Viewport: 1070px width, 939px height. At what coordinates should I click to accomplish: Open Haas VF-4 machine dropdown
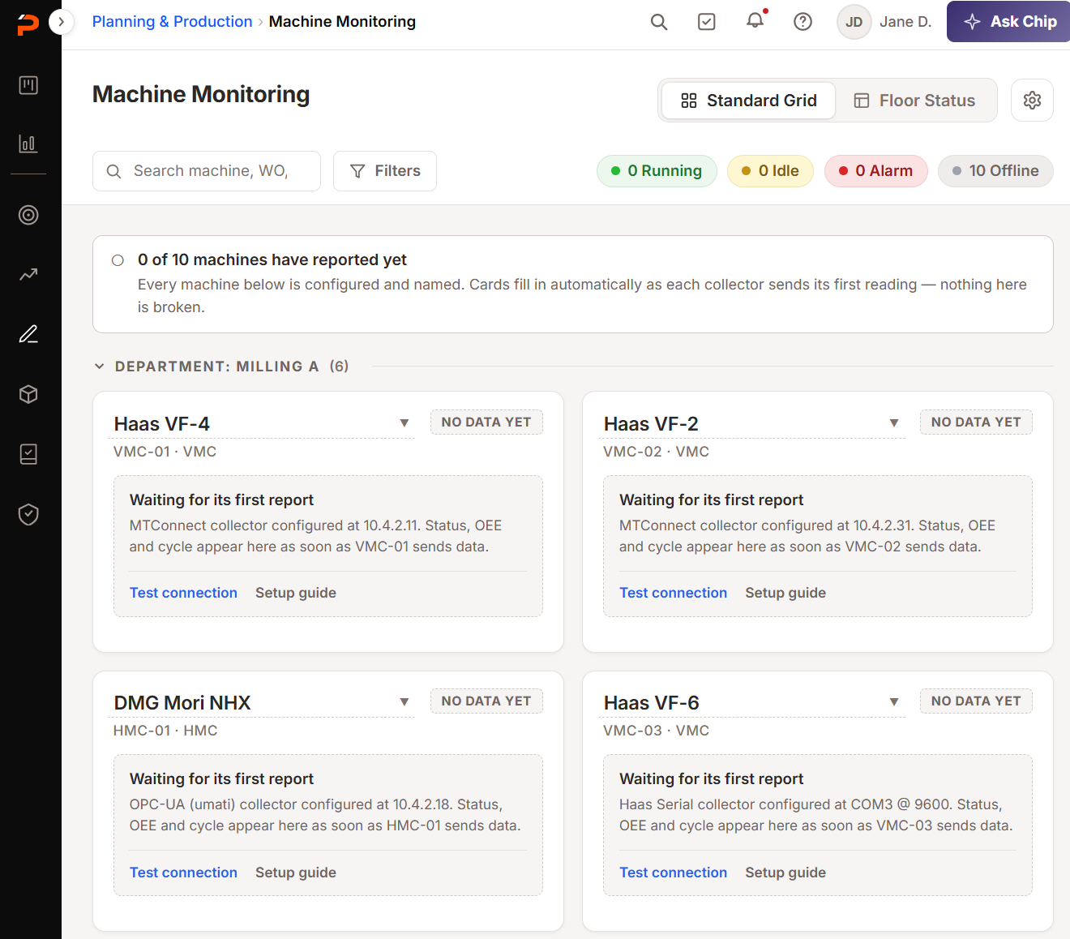coord(404,423)
